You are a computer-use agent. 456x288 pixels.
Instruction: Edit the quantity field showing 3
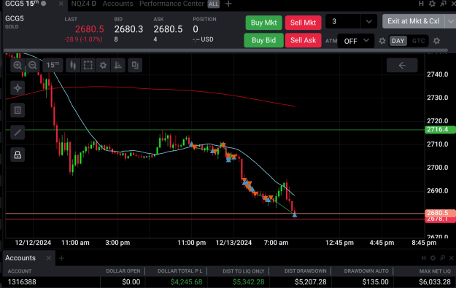343,21
